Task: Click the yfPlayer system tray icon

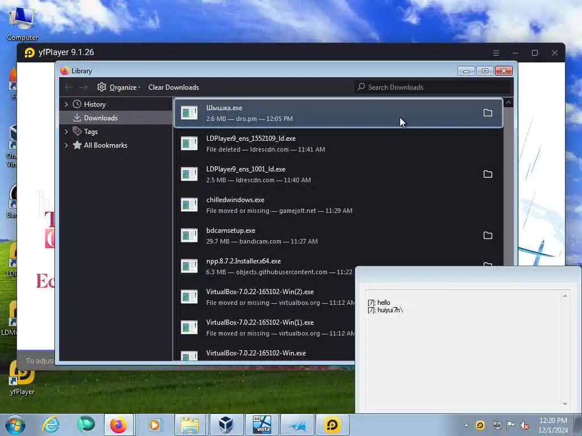Action: point(480,425)
